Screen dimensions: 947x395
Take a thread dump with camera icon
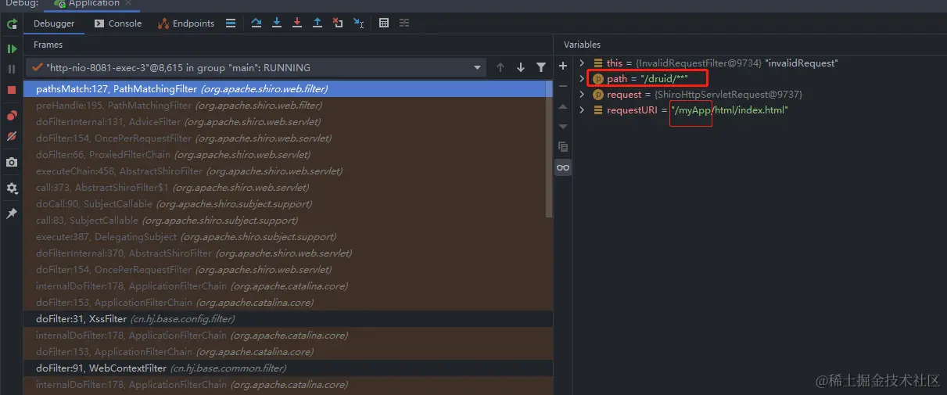[12, 162]
